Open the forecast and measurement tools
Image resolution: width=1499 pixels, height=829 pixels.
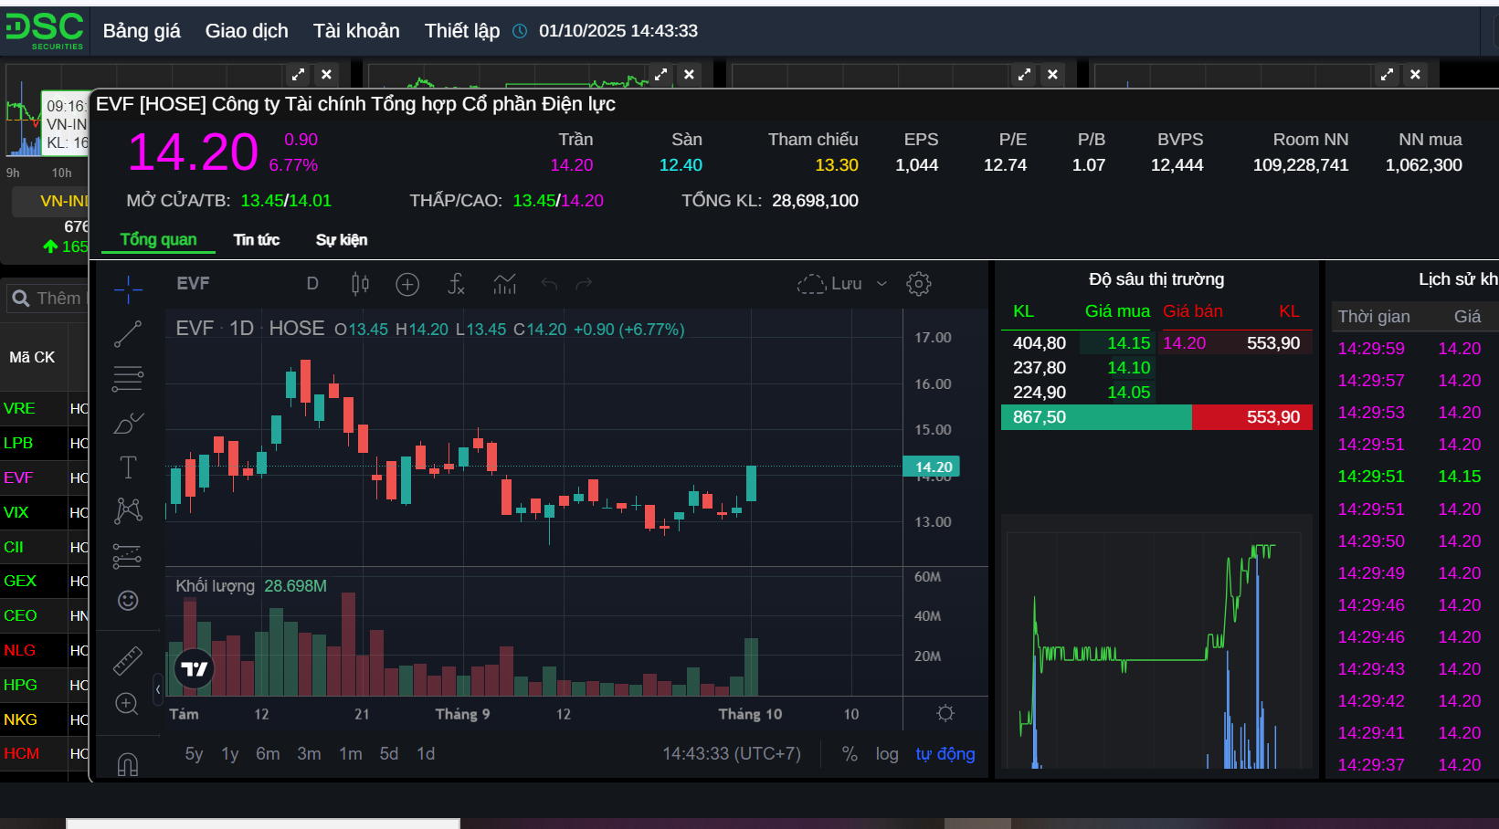(x=128, y=555)
